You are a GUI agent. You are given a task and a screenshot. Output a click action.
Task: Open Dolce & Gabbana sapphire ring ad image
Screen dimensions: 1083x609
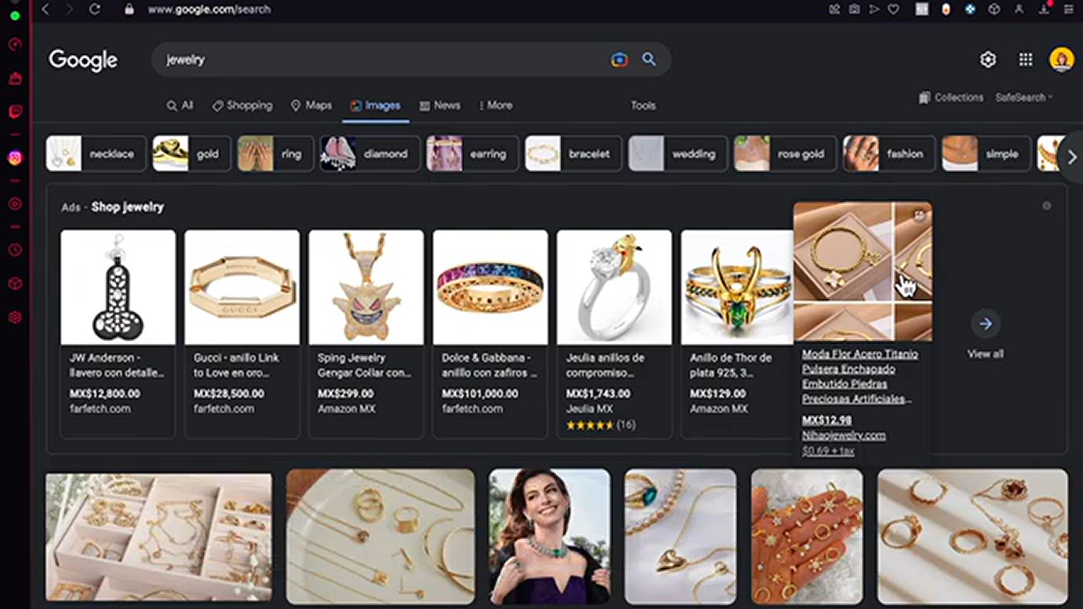pos(490,287)
